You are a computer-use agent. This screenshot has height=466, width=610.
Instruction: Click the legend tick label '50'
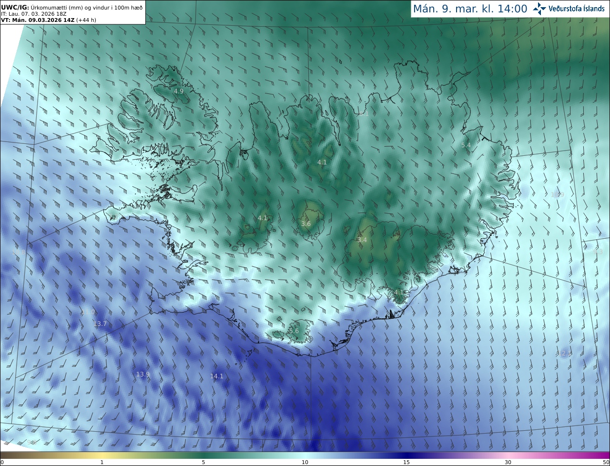pyautogui.click(x=606, y=462)
